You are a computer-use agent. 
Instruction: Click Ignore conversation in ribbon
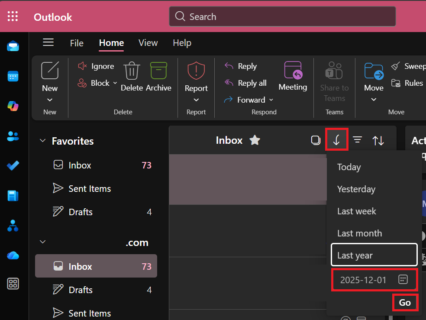(x=96, y=66)
